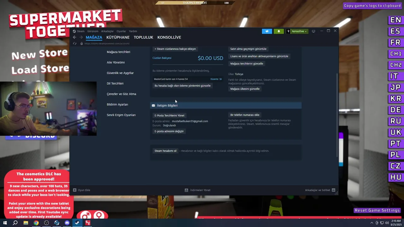Viewport: 404px width, 227px height.
Task: Open File Explorer from taskbar
Action: pyautogui.click(x=26, y=223)
